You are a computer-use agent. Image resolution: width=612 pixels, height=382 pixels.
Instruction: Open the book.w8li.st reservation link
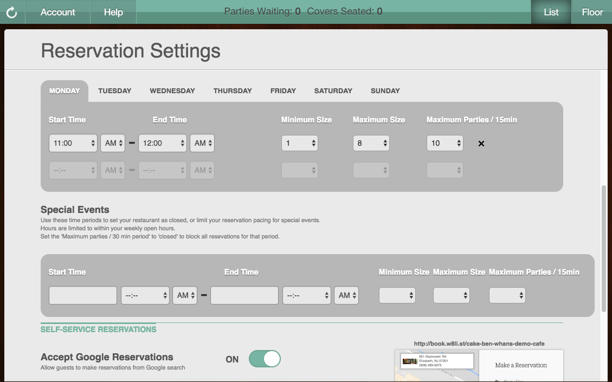pyautogui.click(x=479, y=344)
